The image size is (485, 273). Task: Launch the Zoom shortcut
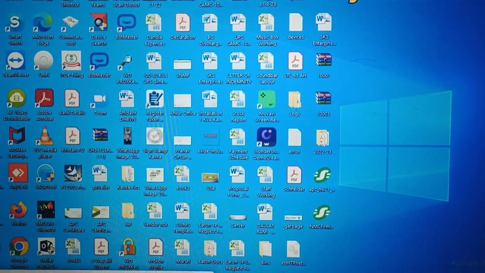coord(100,99)
